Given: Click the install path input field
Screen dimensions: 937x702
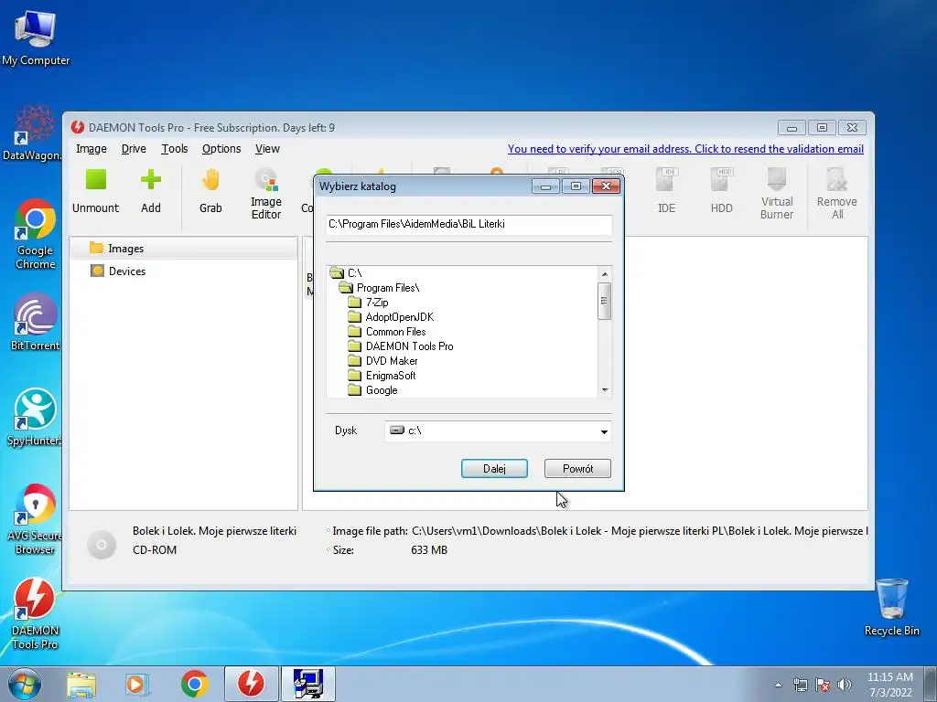Looking at the screenshot, I should [469, 225].
